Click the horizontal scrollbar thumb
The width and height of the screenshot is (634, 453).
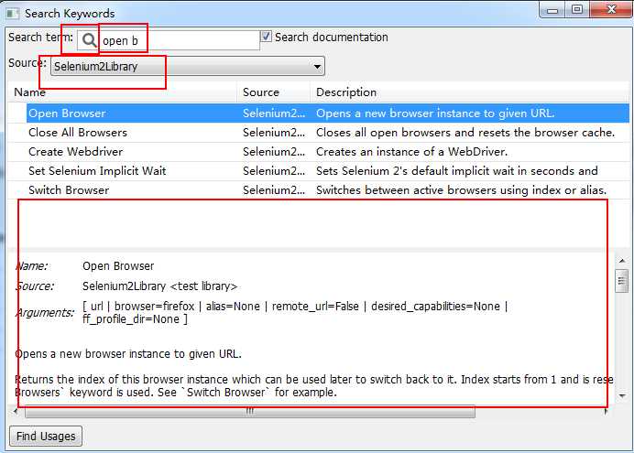pyautogui.click(x=250, y=412)
